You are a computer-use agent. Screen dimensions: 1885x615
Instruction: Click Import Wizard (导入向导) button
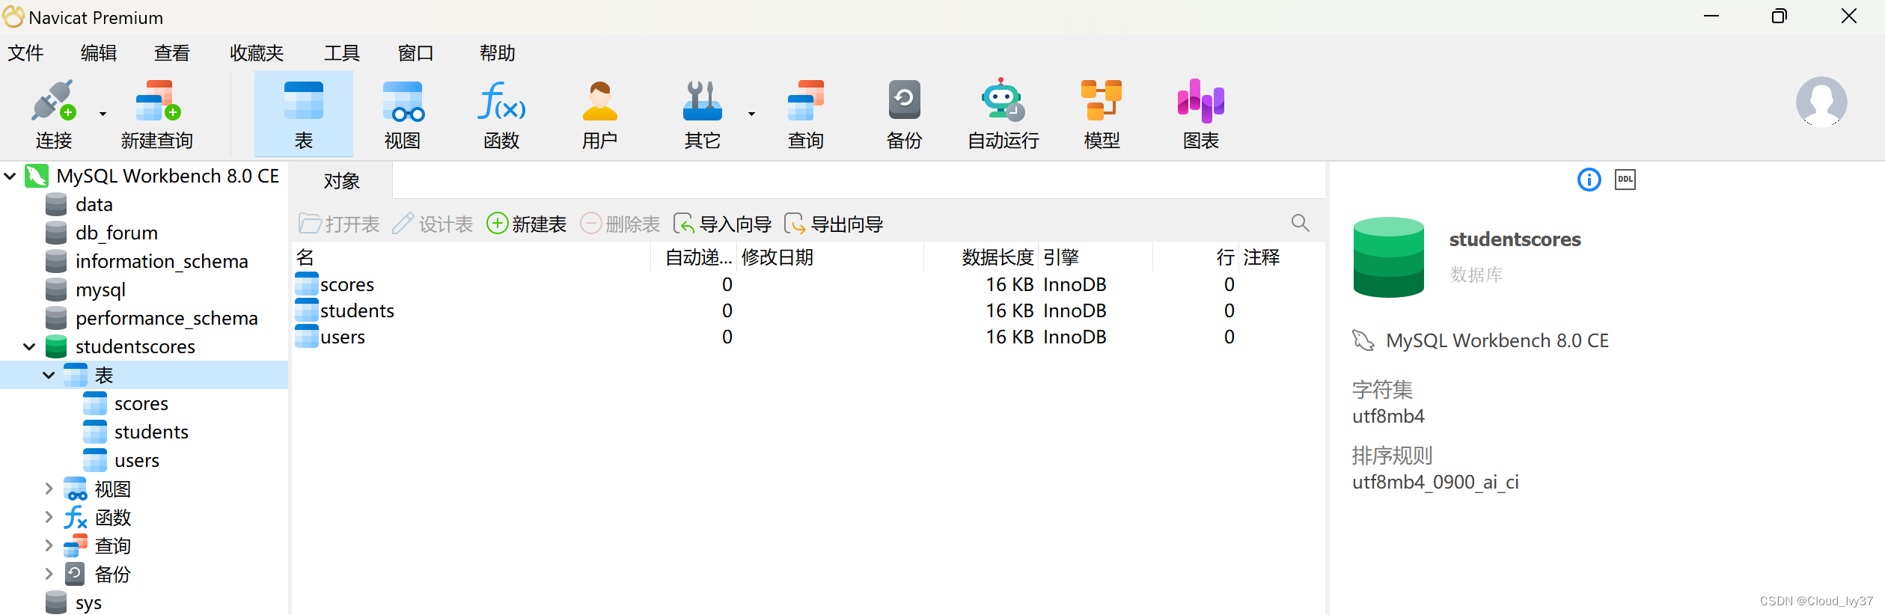(x=722, y=224)
